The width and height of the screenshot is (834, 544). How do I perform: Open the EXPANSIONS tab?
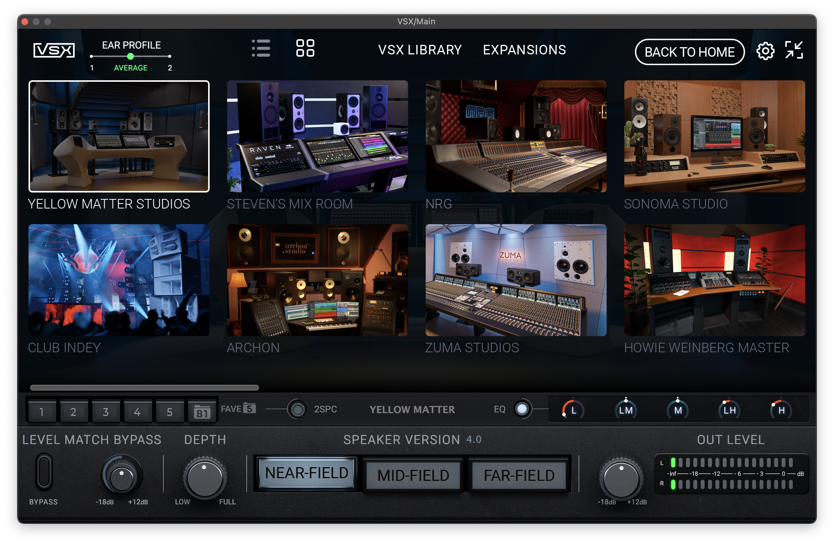pos(524,50)
